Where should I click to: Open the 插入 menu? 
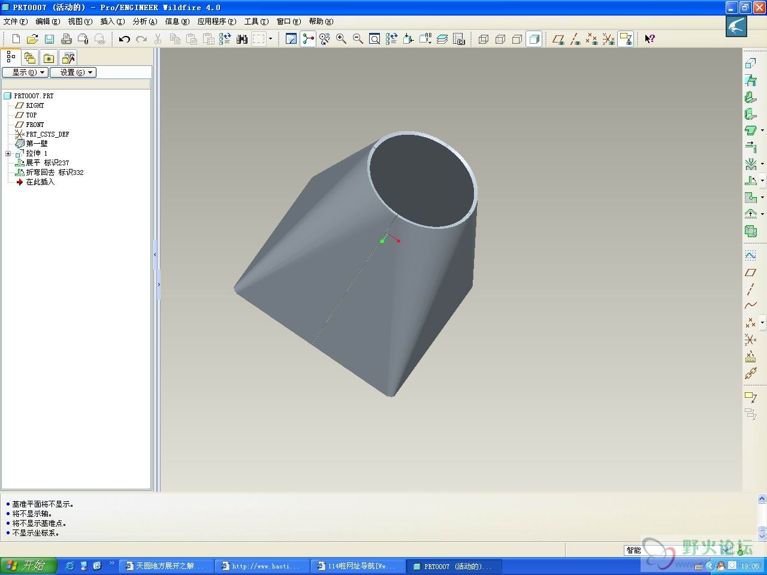113,22
